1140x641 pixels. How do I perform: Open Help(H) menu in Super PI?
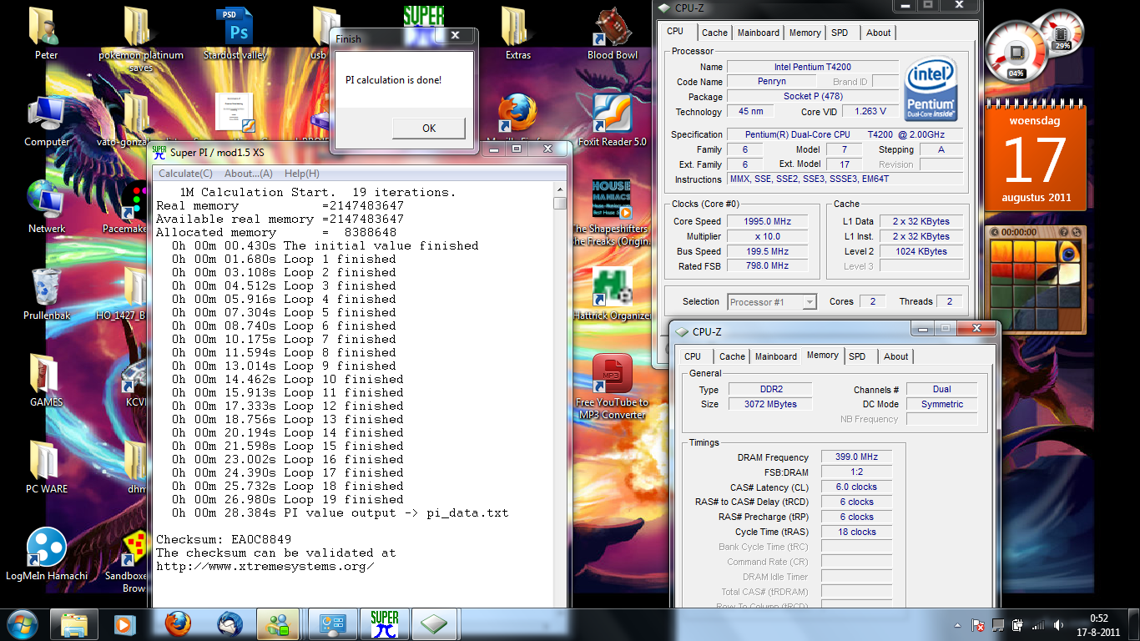(x=302, y=174)
